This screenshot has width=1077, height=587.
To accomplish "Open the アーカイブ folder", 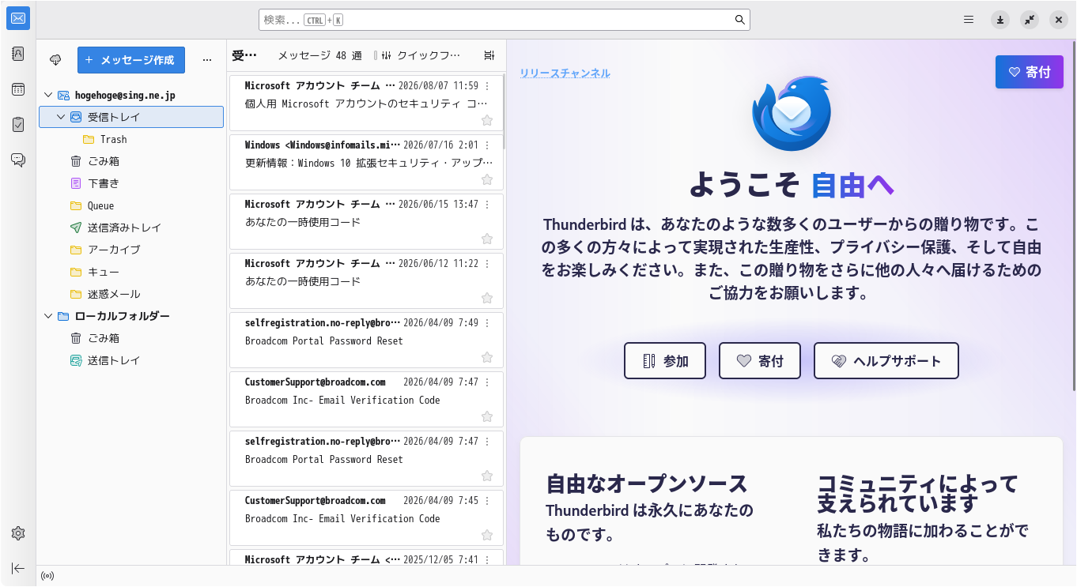I will 131,250.
